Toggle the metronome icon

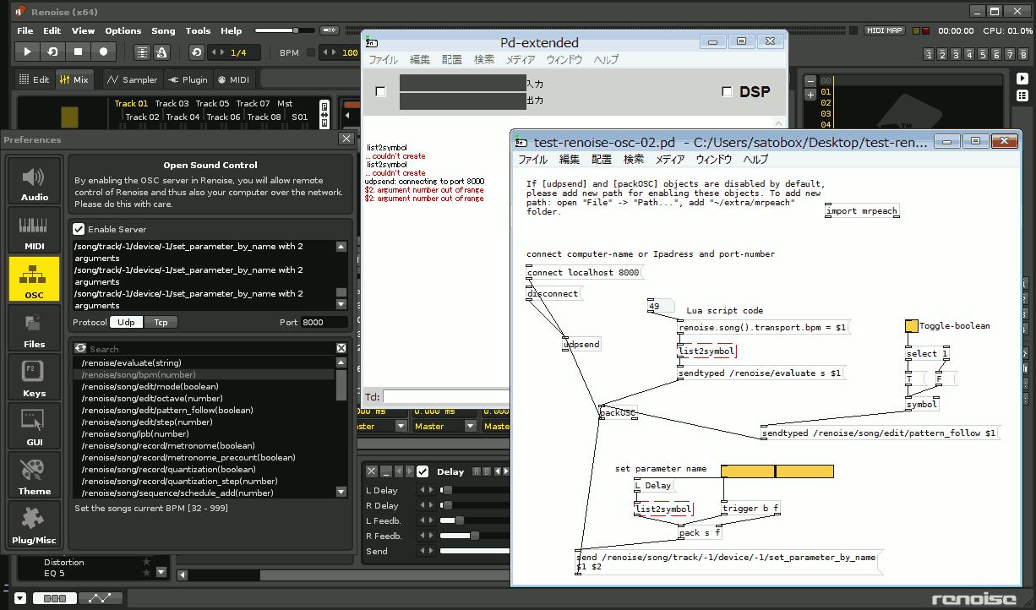pyautogui.click(x=160, y=52)
